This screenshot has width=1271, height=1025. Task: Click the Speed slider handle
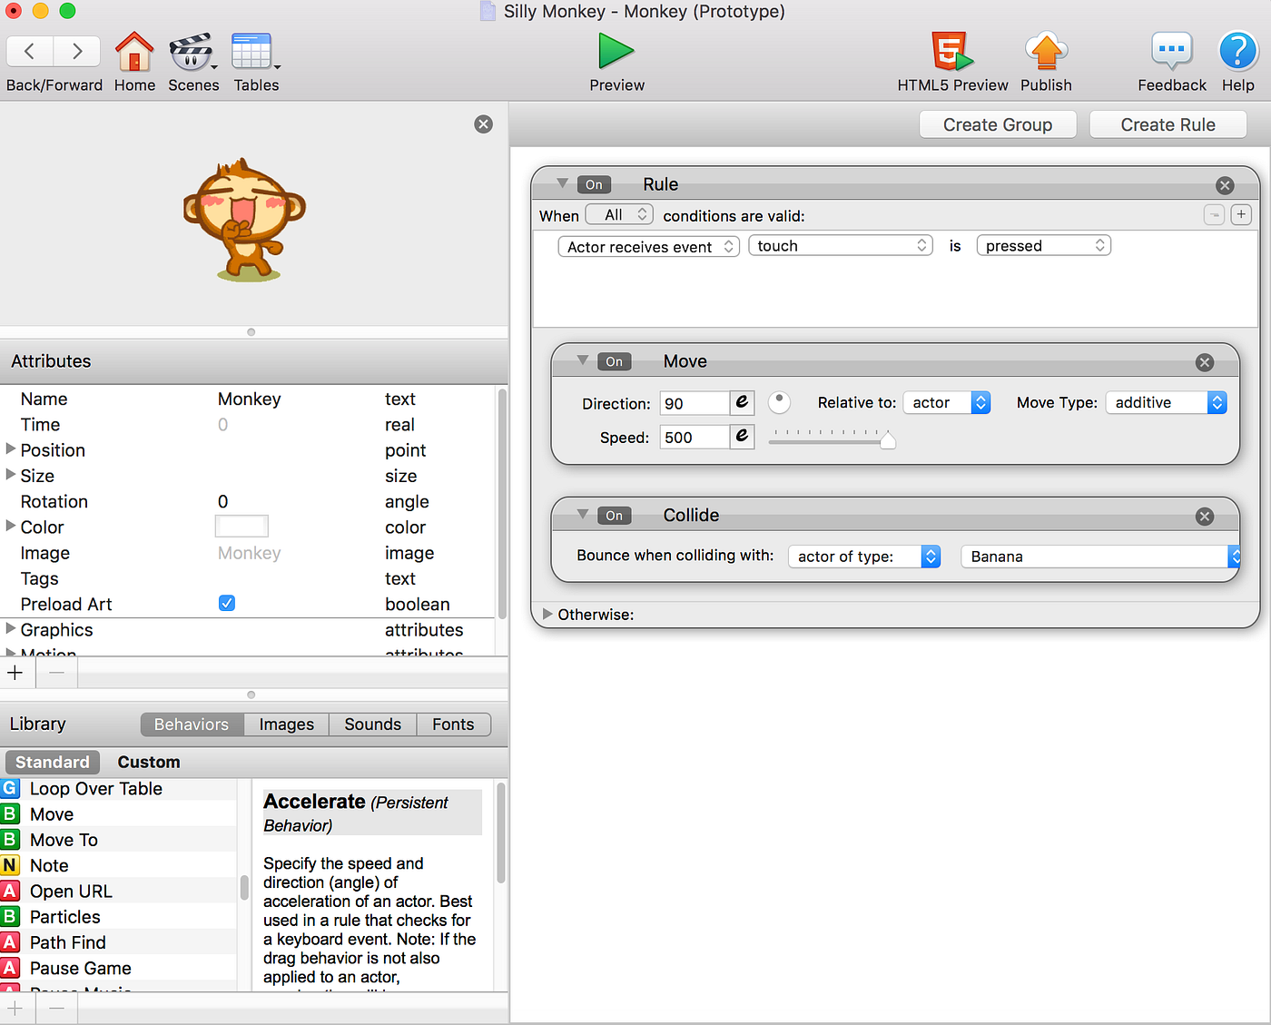[888, 440]
